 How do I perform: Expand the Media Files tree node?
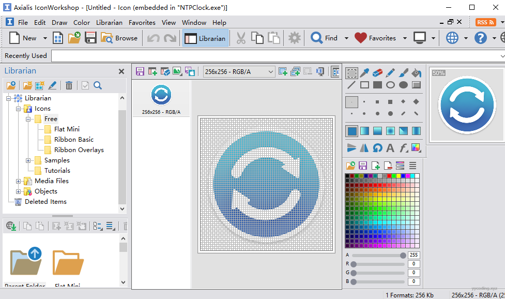pos(19,181)
